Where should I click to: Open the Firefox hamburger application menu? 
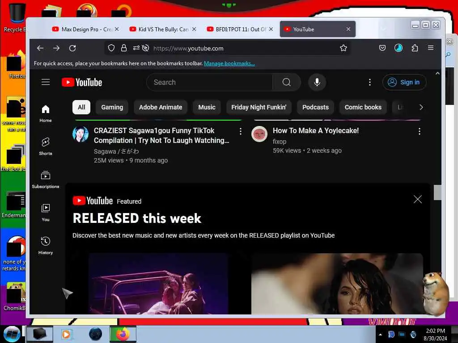point(431,47)
